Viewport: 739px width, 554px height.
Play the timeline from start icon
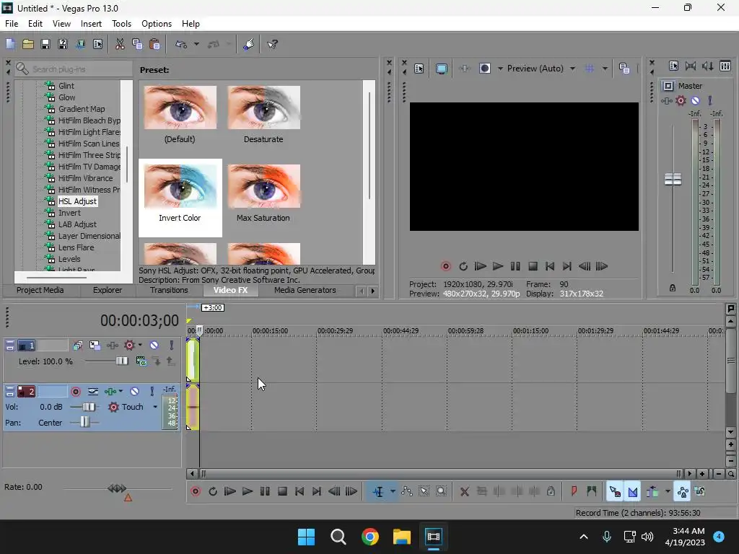click(230, 491)
